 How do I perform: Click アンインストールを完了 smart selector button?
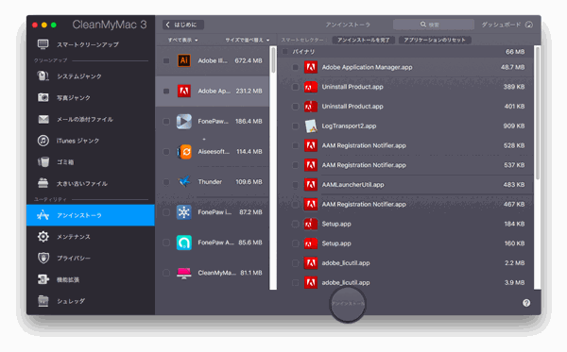364,40
